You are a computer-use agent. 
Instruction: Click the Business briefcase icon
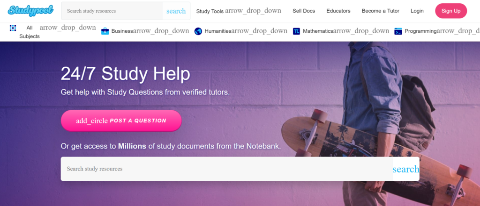(x=105, y=31)
